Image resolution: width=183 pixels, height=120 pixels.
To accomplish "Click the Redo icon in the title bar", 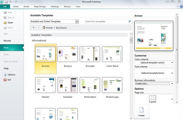I will point(16,2).
